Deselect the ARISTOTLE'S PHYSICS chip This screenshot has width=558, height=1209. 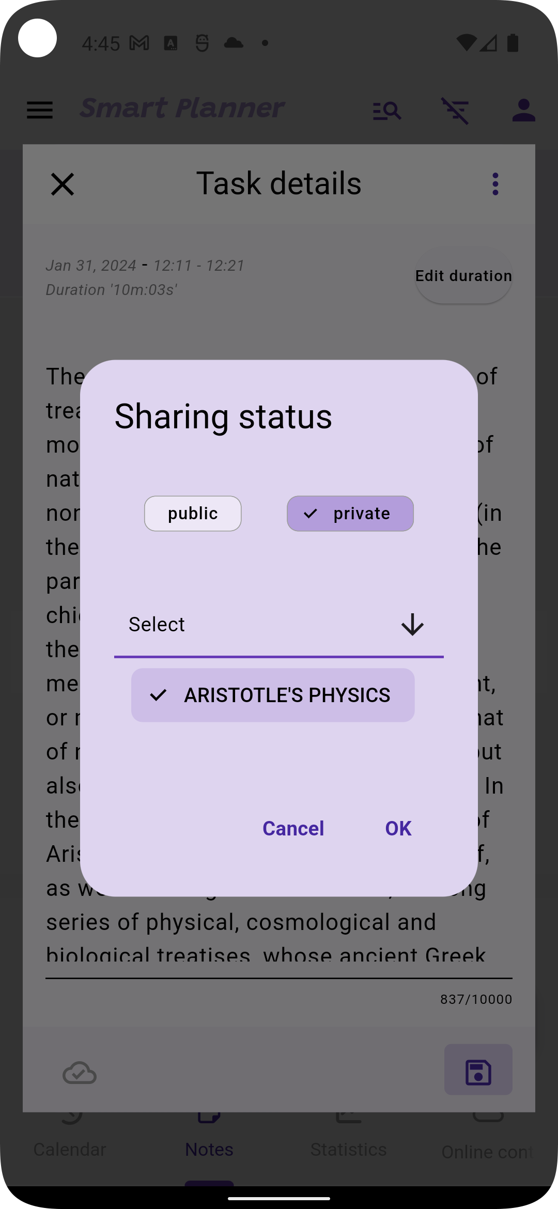(273, 695)
